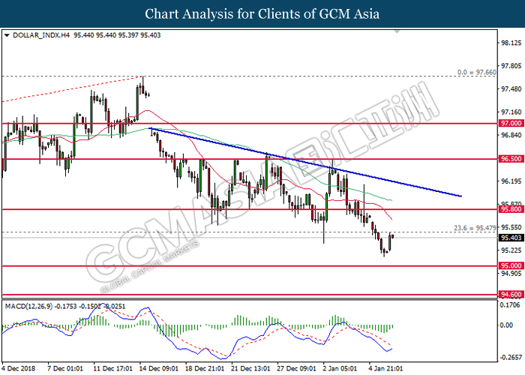The image size is (525, 375).
Task: Click the MACD scale value -0.2657
Action: [x=510, y=357]
